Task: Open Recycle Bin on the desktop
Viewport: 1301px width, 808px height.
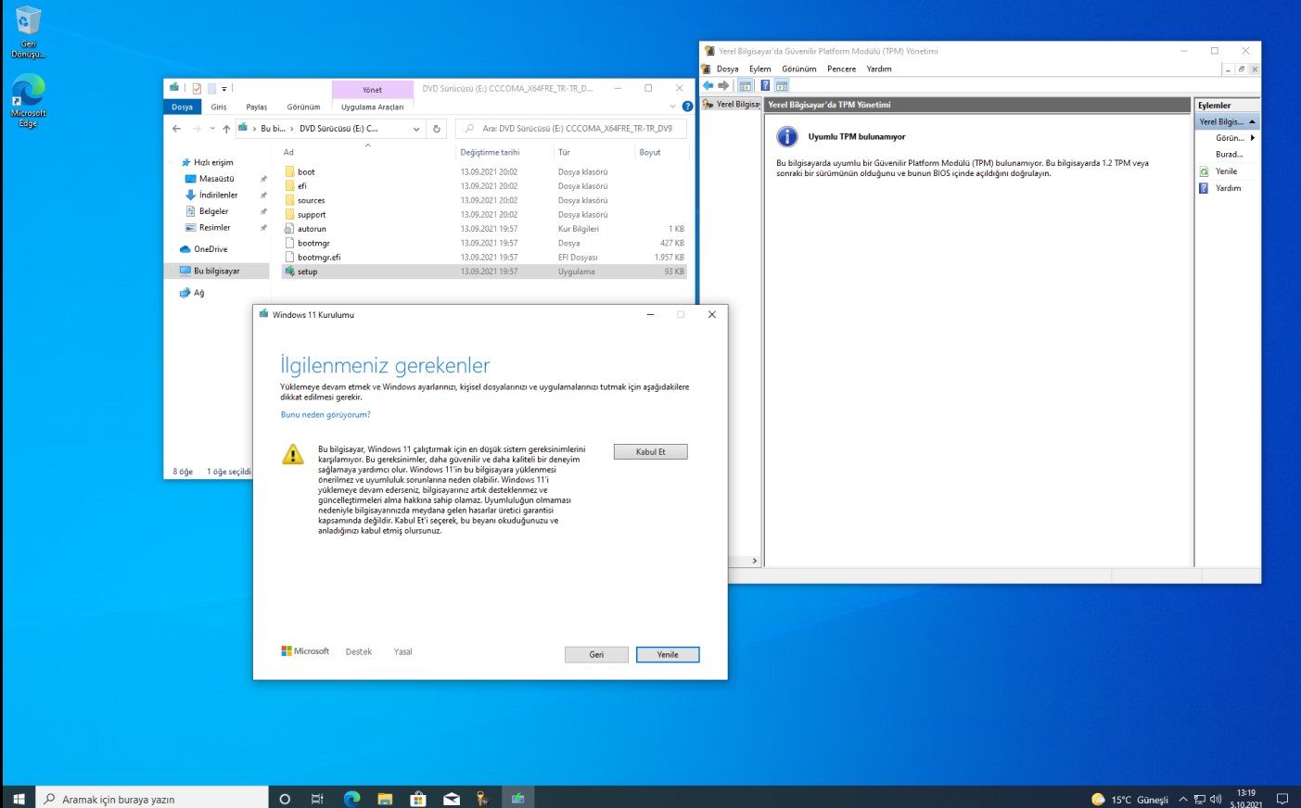Action: tap(28, 32)
